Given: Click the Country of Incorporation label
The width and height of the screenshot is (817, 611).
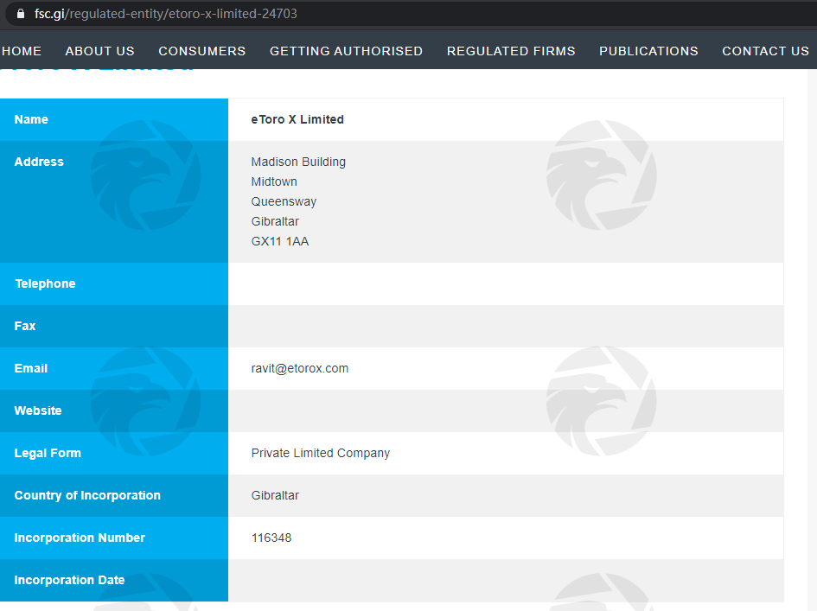Looking at the screenshot, I should coord(87,495).
